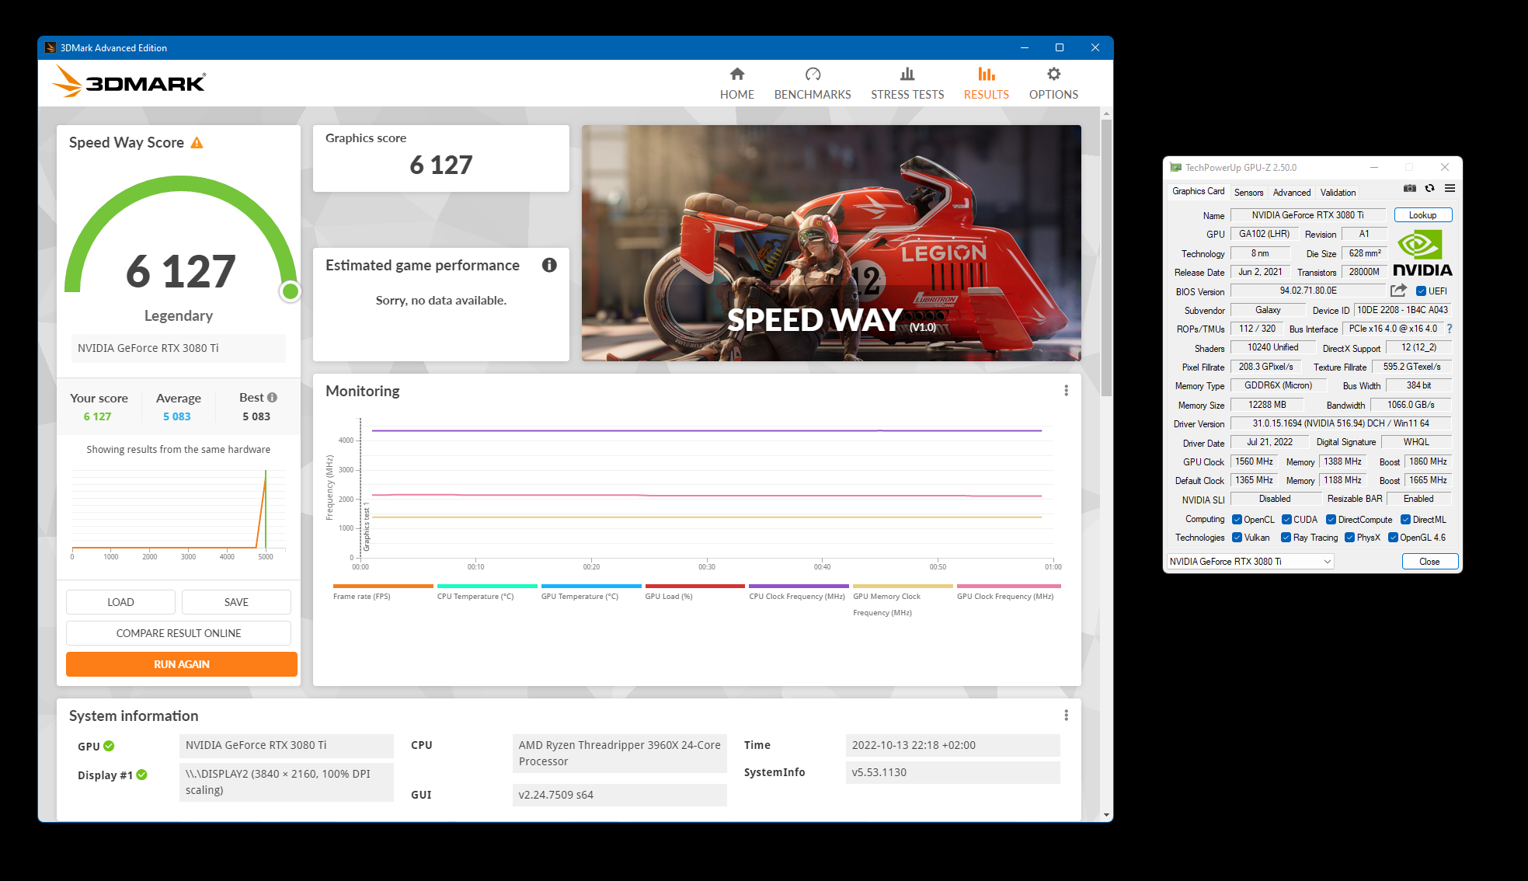Toggle the UEFI checkbox

pyautogui.click(x=1421, y=291)
